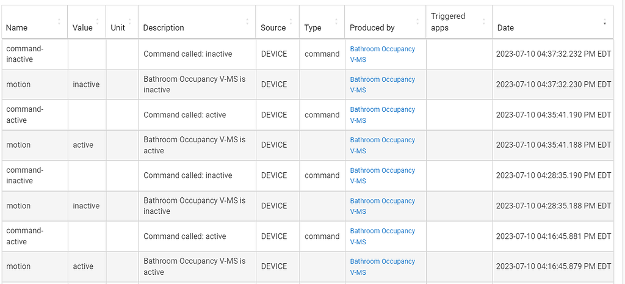The width and height of the screenshot is (625, 284).
Task: Click the Unit column sort arrows
Action: tap(130, 22)
